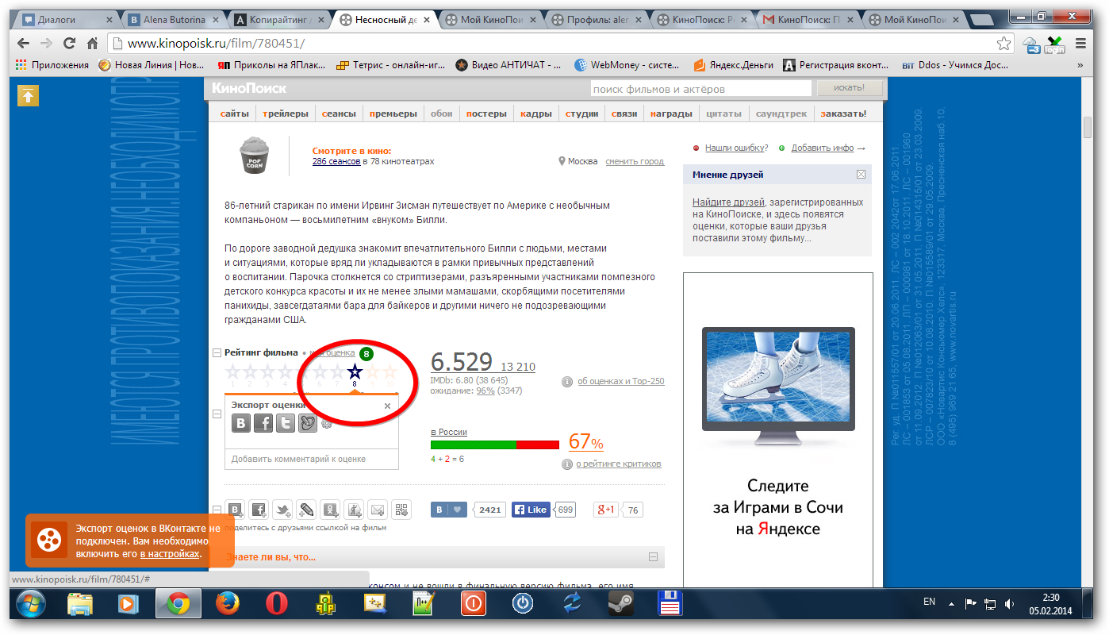1109x635 pixels.
Task: Open Opera from the taskbar
Action: [276, 604]
